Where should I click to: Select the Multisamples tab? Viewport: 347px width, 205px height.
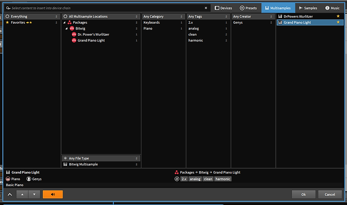[278, 8]
